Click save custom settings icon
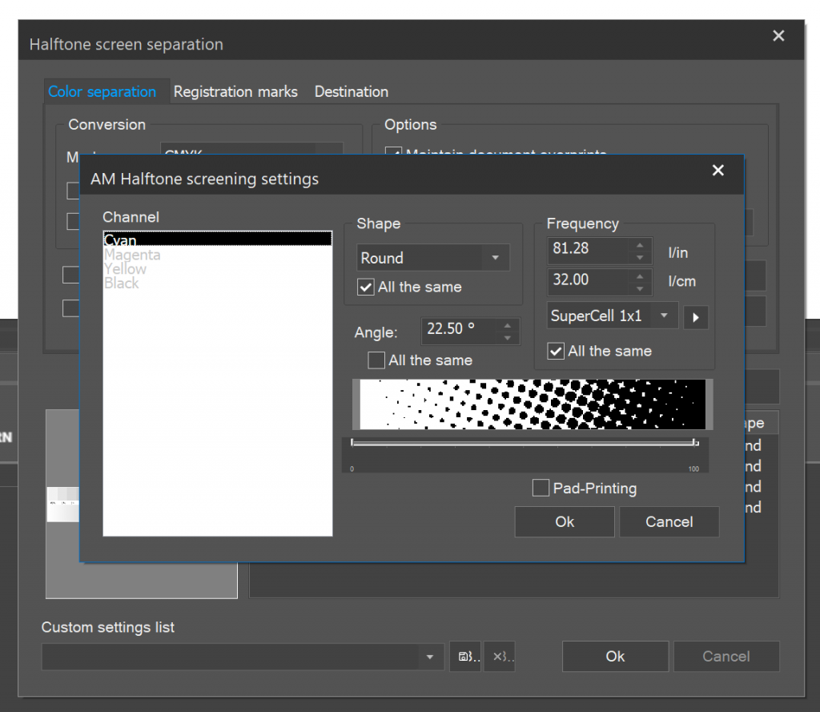This screenshot has height=712, width=820. pos(465,657)
